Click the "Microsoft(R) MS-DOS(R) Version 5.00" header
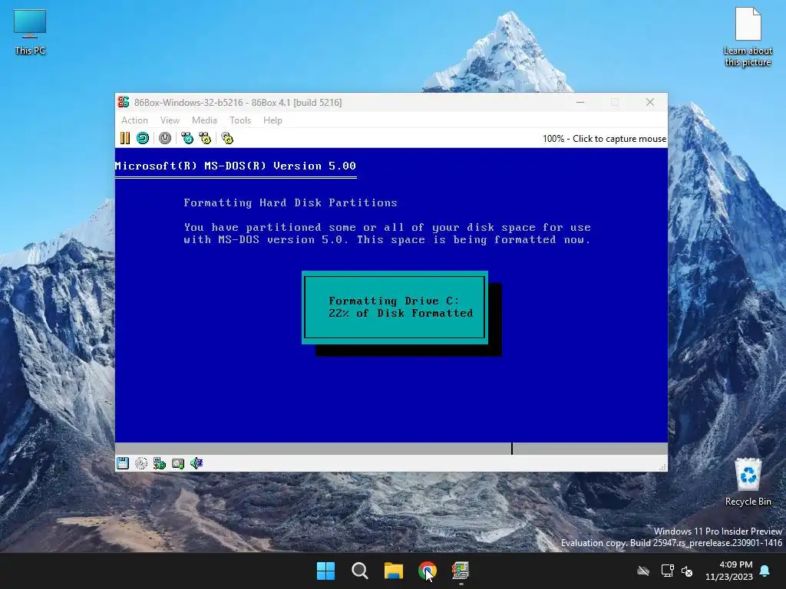The image size is (786, 589). (x=235, y=166)
